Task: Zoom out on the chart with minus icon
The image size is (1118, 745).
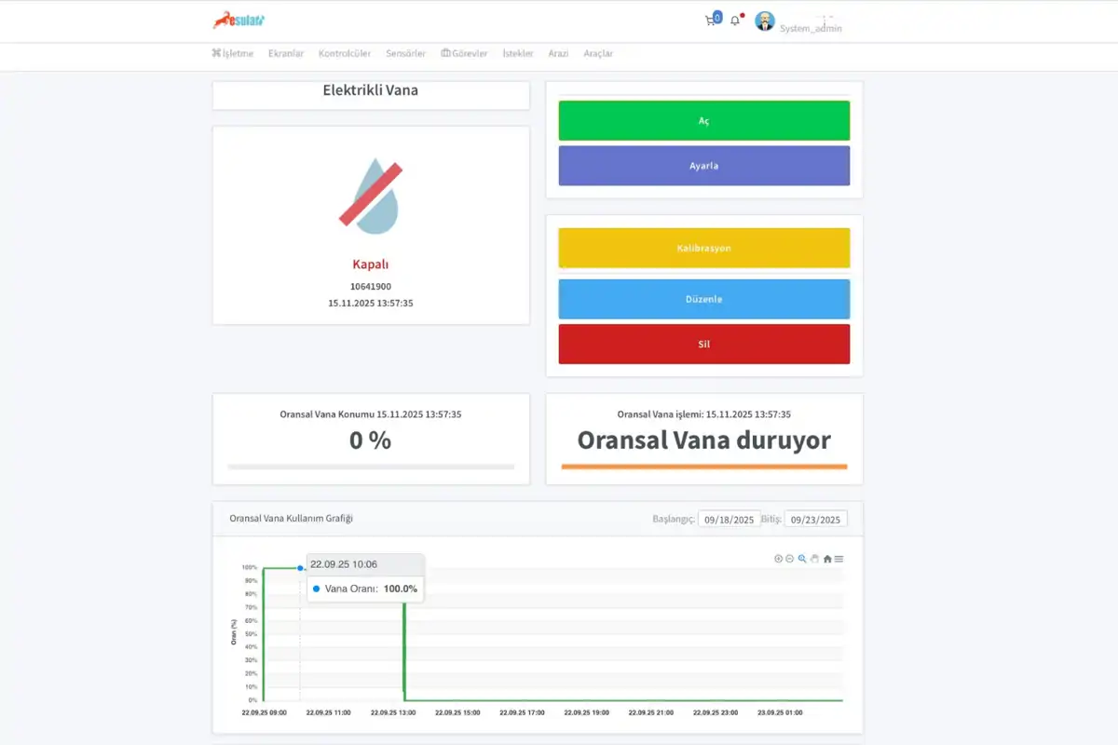Action: pos(790,559)
